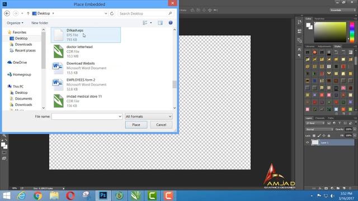This screenshot has height=201, width=358.
Task: Filter layers by adjustment layers icon
Action: point(335,123)
